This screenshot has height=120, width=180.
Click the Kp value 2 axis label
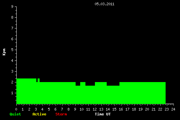click(x=12, y=82)
